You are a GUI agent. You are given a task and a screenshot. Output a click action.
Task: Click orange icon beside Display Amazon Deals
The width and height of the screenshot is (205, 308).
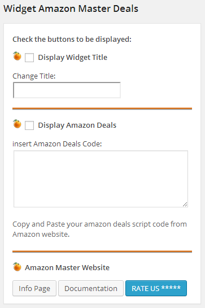(17, 124)
